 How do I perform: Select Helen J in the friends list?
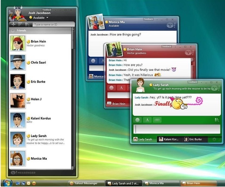(x=40, y=100)
